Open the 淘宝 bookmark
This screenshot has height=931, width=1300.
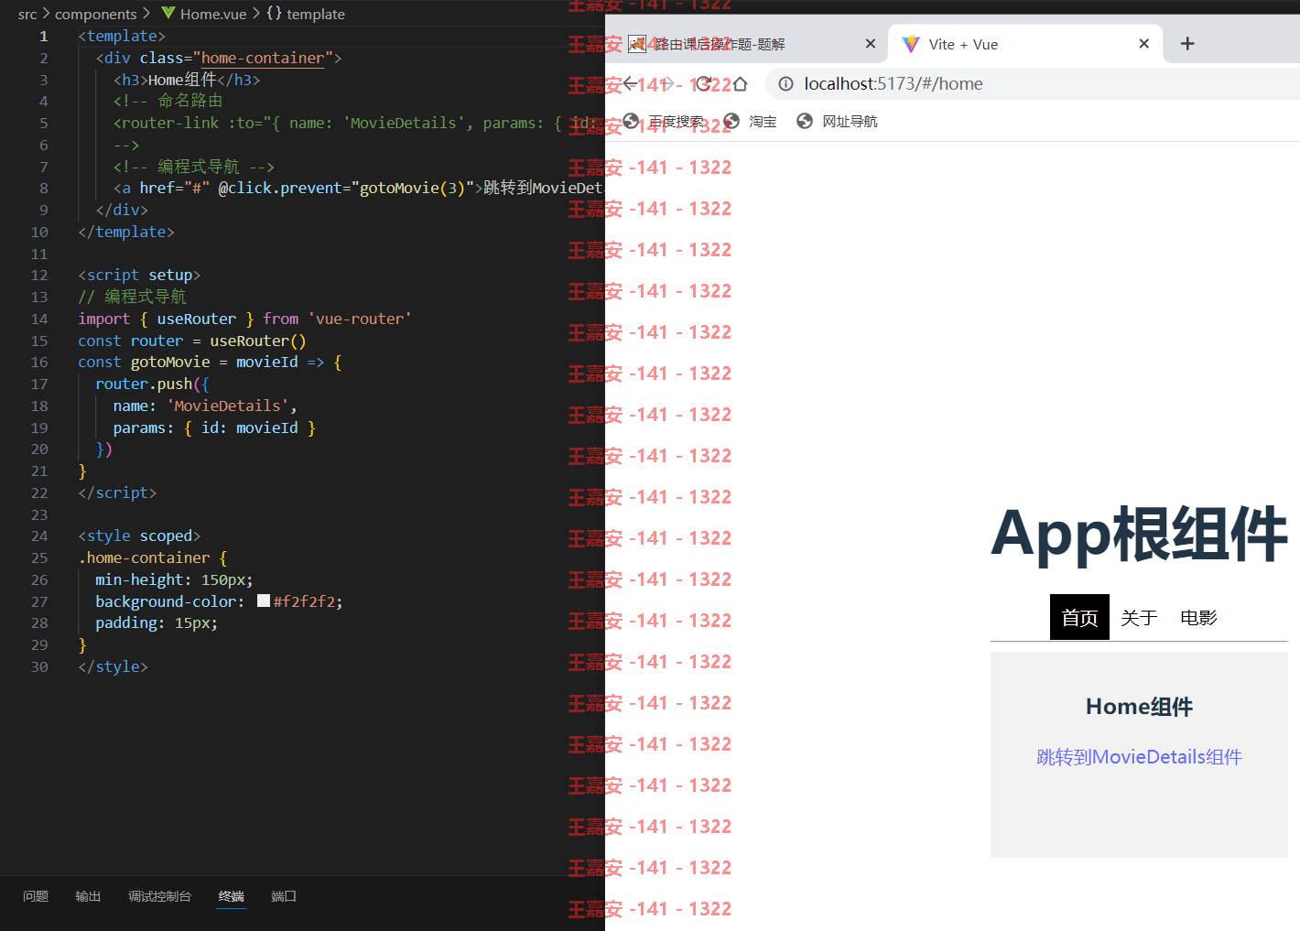tap(750, 122)
